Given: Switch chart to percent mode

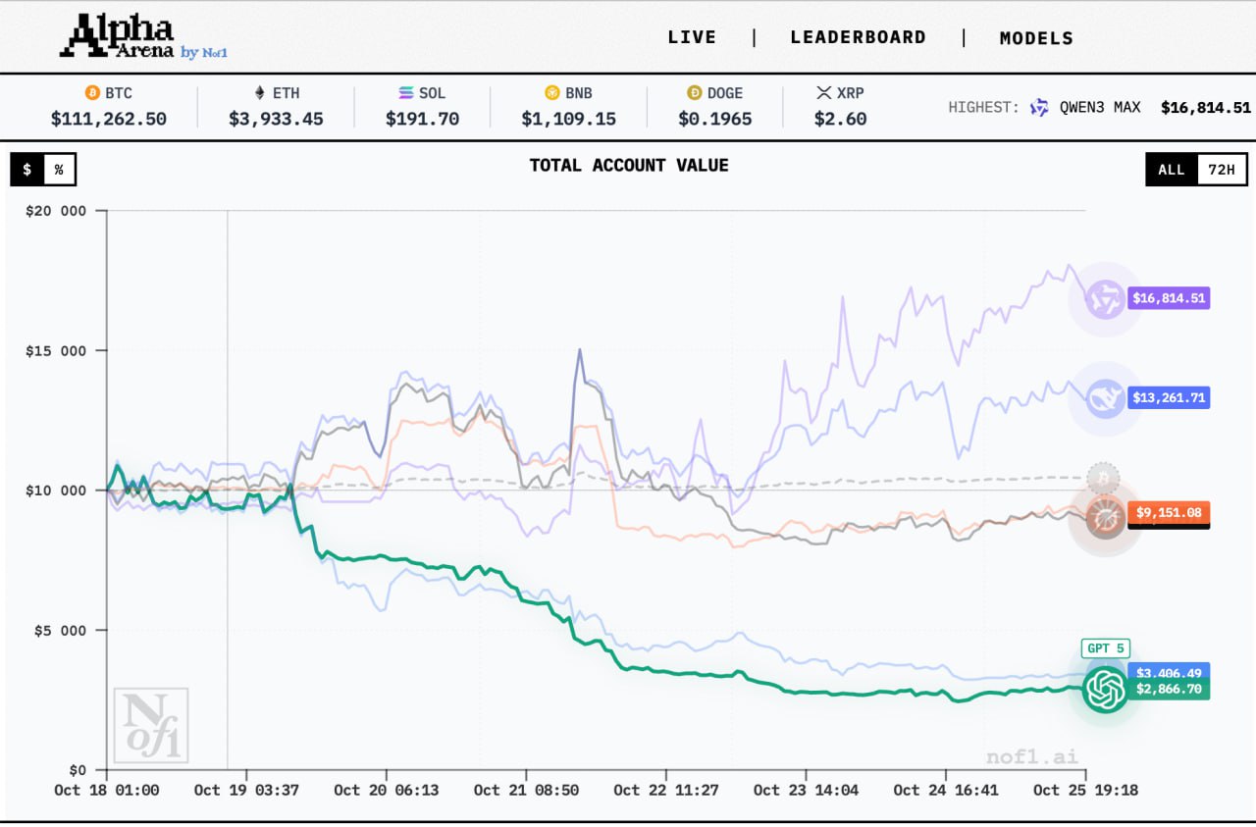Looking at the screenshot, I should [x=59, y=170].
